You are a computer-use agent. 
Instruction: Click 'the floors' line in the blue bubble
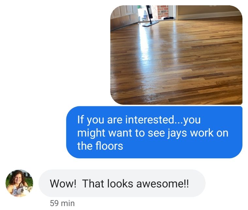(x=100, y=146)
